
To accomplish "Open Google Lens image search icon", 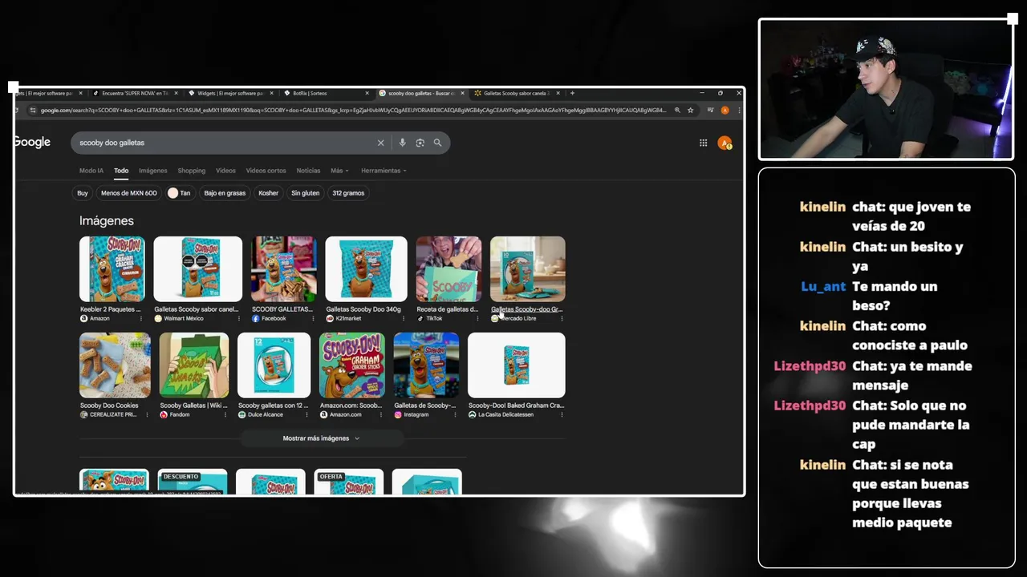I will 420,143.
